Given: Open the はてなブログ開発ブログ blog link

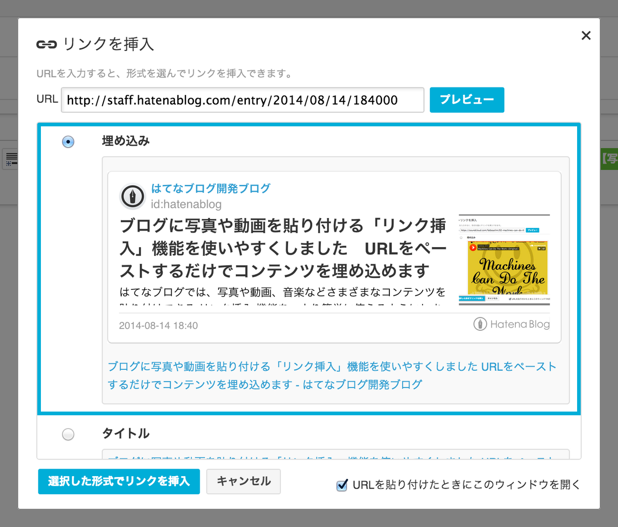Looking at the screenshot, I should 210,188.
